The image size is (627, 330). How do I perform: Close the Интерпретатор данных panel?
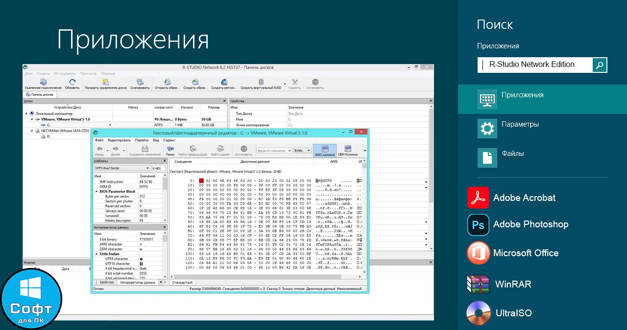coord(165,227)
